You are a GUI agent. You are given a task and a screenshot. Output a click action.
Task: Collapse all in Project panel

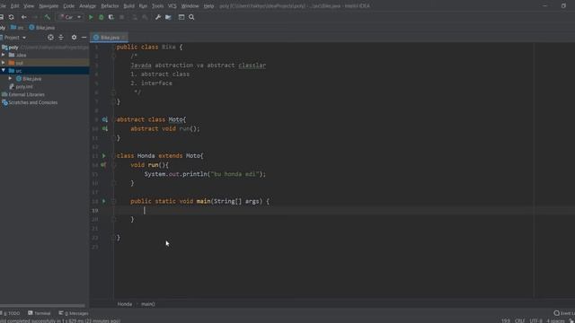(x=61, y=38)
